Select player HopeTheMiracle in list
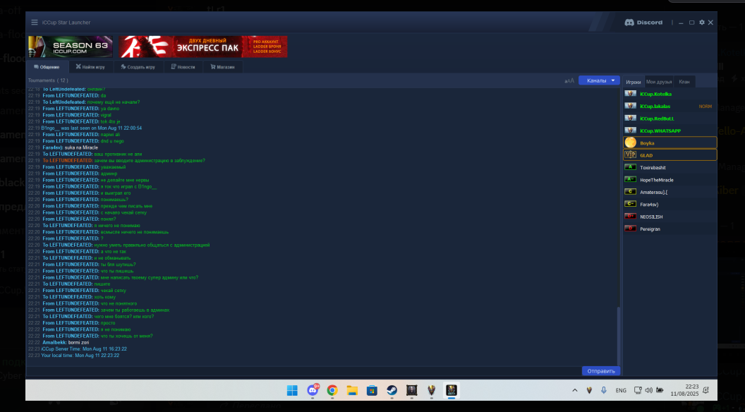The height and width of the screenshot is (412, 745). [x=670, y=180]
